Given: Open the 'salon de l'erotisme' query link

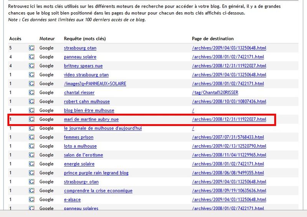Looking at the screenshot, I should (x=83, y=155).
